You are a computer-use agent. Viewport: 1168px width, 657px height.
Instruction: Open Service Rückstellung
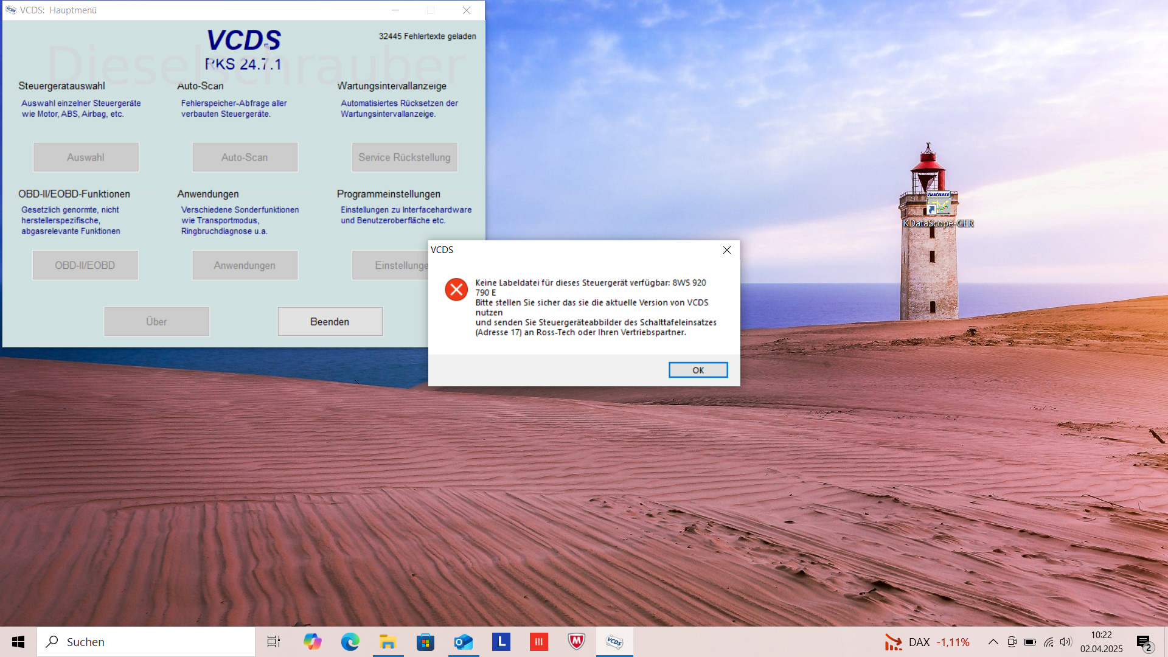(405, 157)
